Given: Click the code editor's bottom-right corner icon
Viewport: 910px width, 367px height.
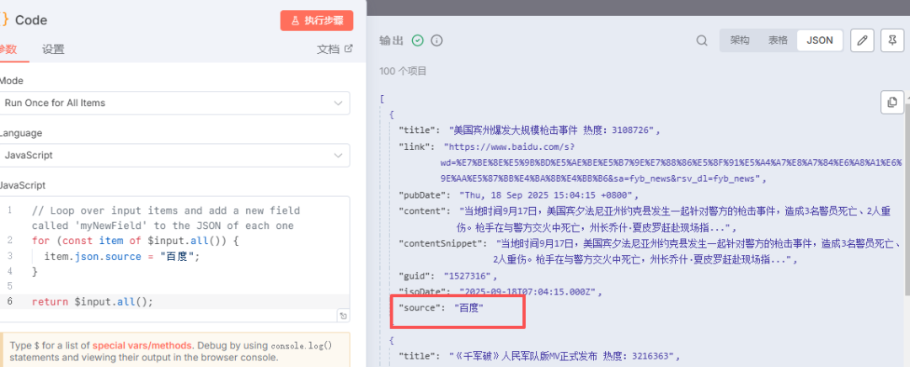Looking at the screenshot, I should coord(343,316).
